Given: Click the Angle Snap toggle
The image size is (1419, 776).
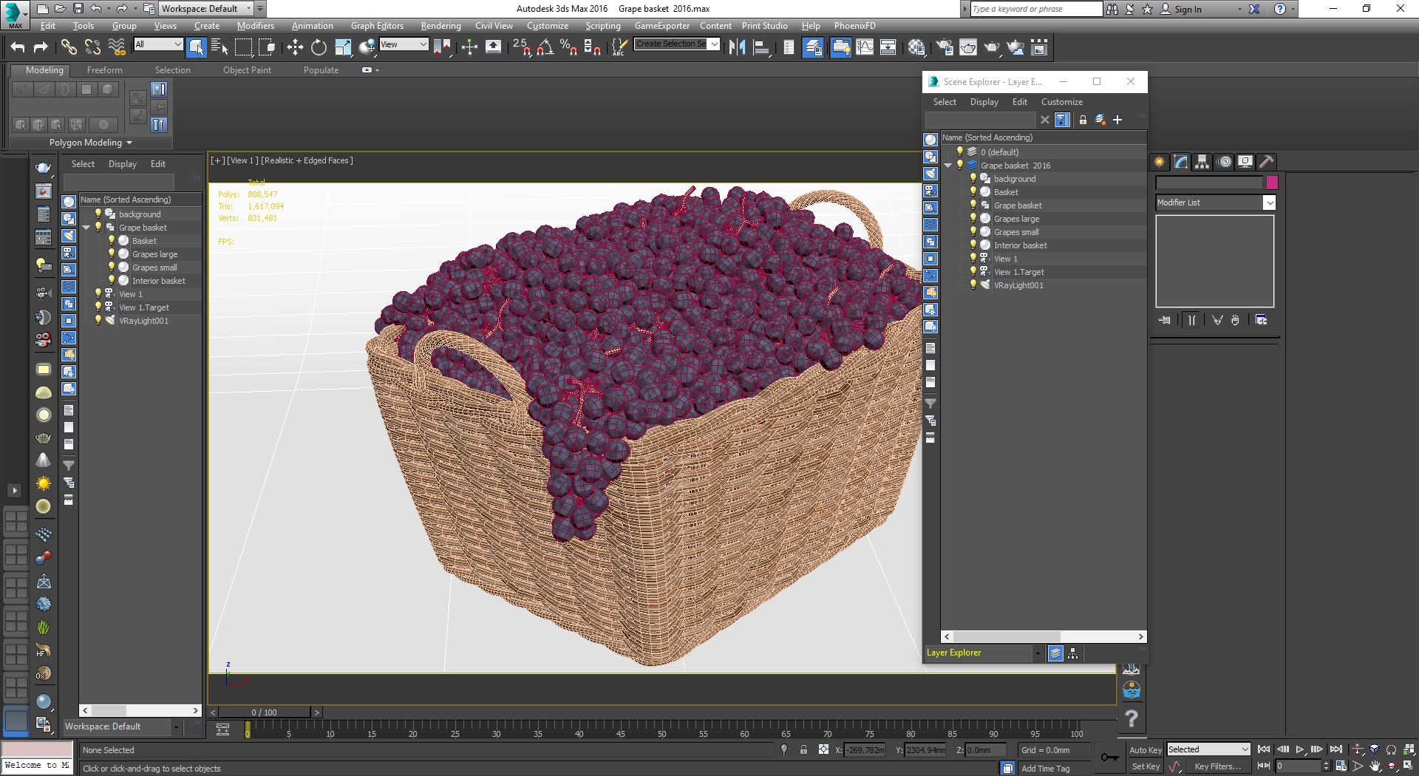Looking at the screenshot, I should (x=545, y=47).
